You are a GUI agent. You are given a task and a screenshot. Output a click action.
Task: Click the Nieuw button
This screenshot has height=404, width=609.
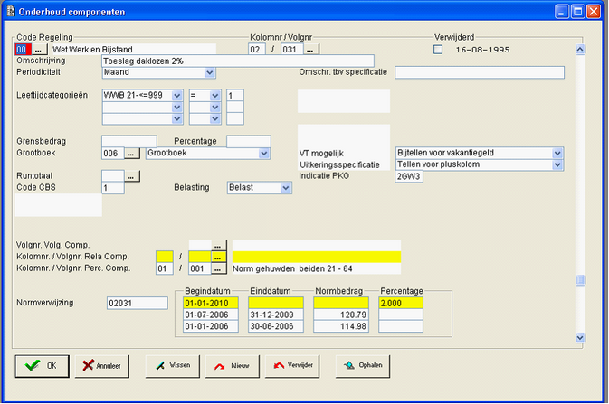(x=233, y=366)
